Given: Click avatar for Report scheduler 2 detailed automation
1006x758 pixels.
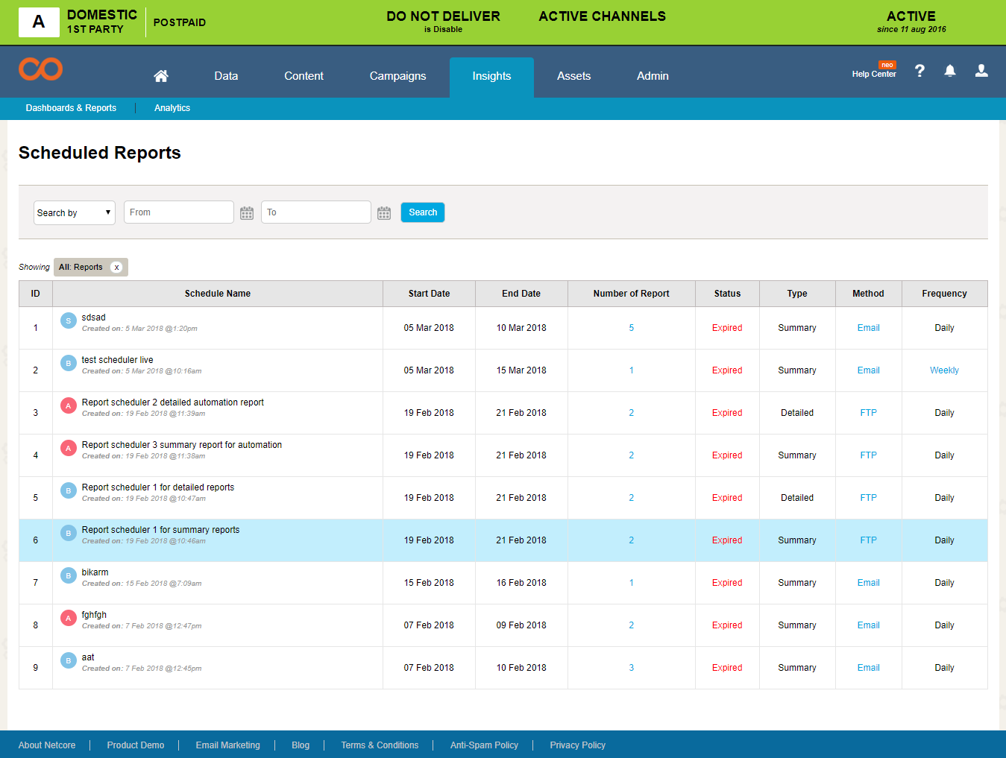Looking at the screenshot, I should 69,405.
